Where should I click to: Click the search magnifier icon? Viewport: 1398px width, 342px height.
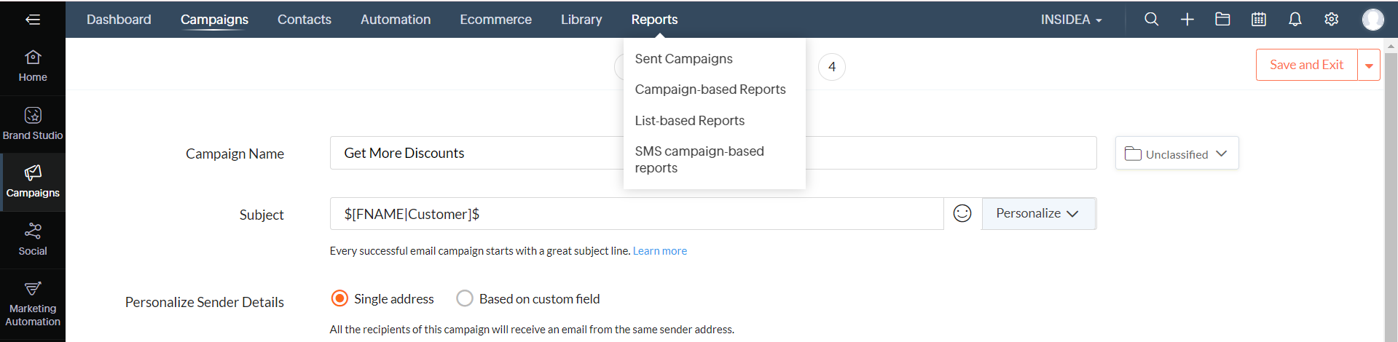pos(1151,20)
